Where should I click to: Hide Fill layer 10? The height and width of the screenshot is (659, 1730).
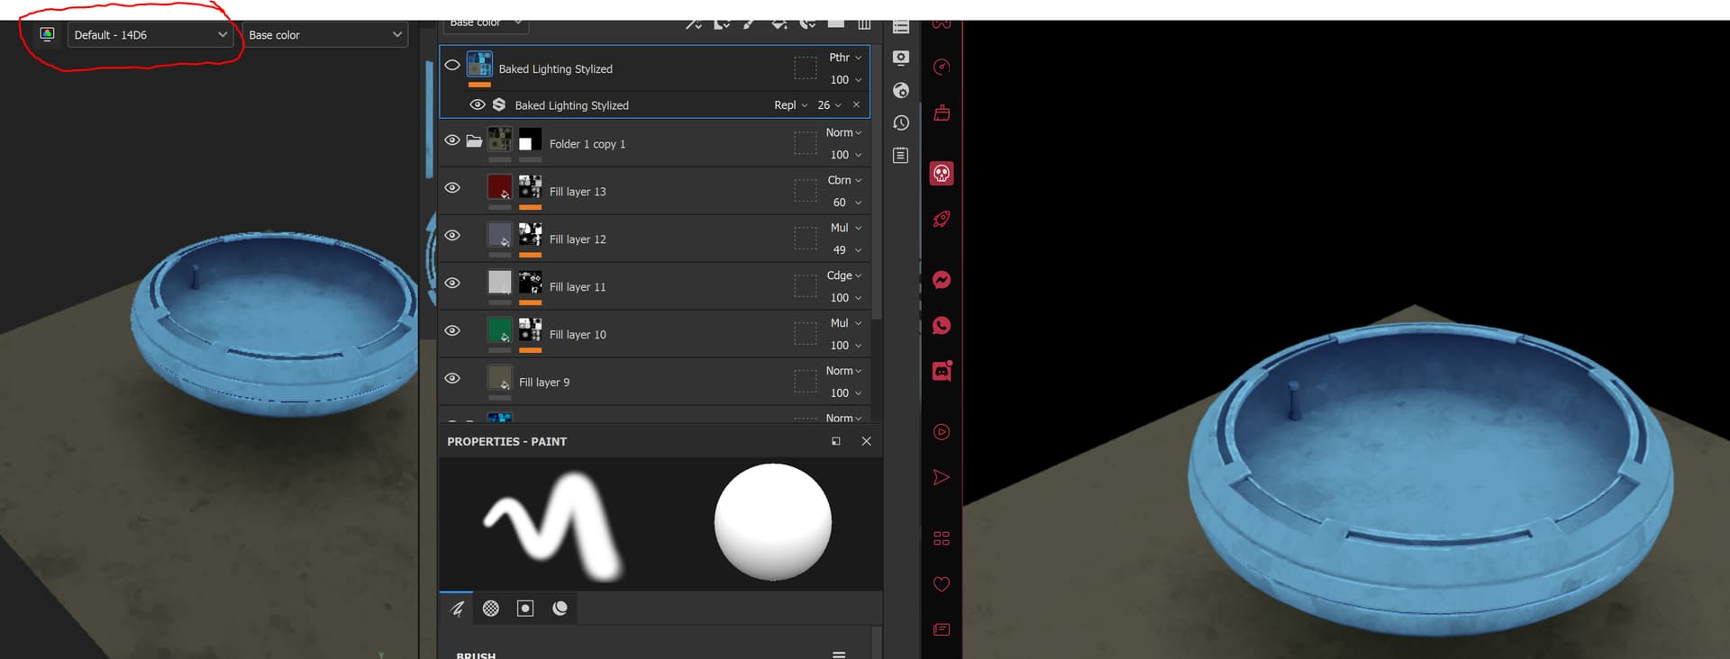tap(452, 331)
